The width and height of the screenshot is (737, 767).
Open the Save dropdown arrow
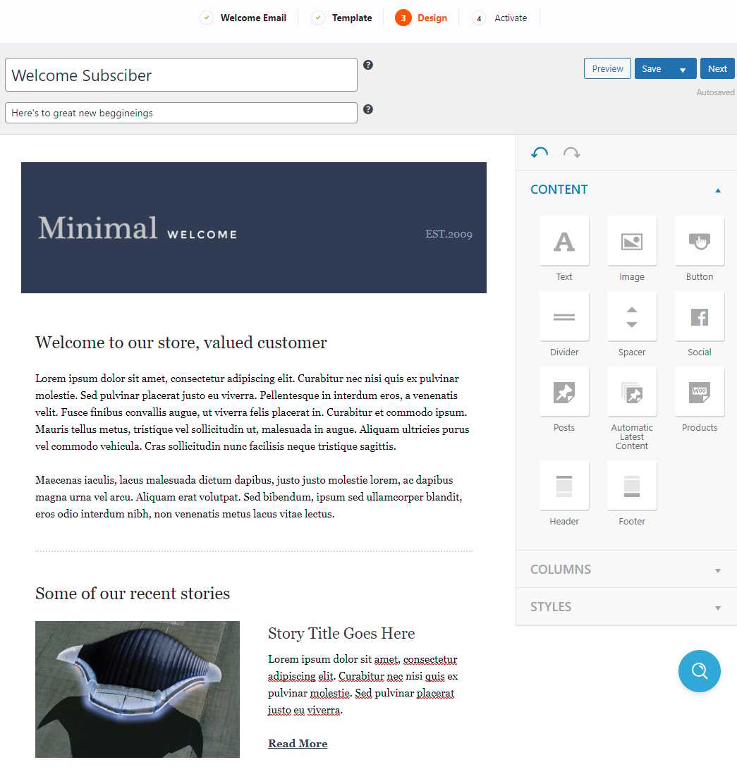click(682, 69)
